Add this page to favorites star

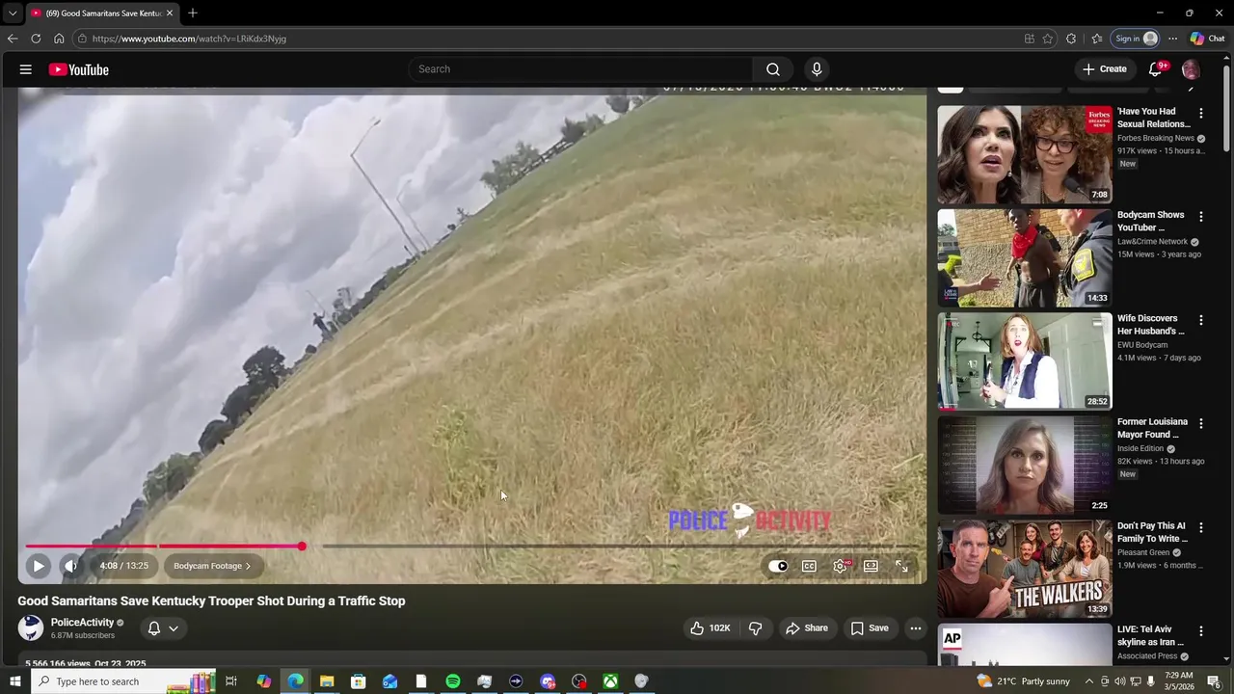pos(1048,39)
